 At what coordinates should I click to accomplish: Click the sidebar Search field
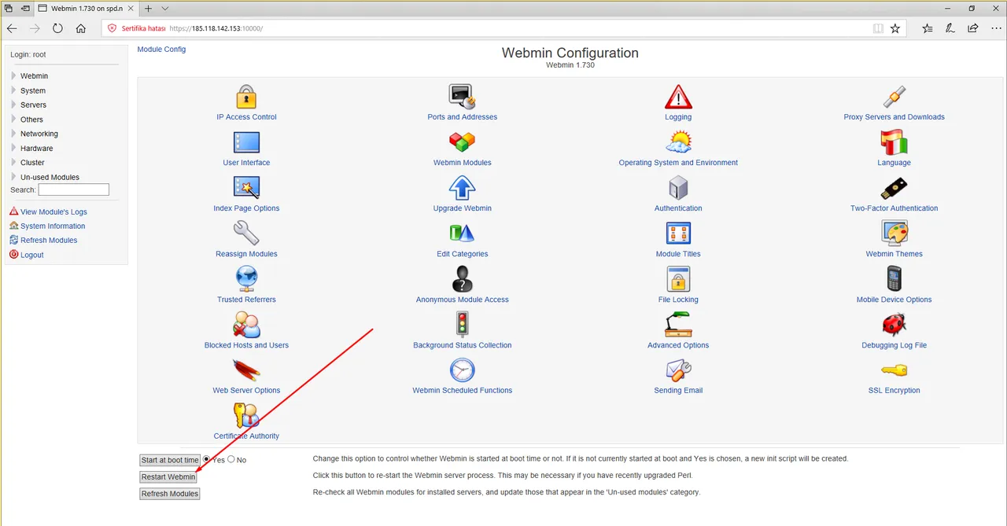click(74, 189)
